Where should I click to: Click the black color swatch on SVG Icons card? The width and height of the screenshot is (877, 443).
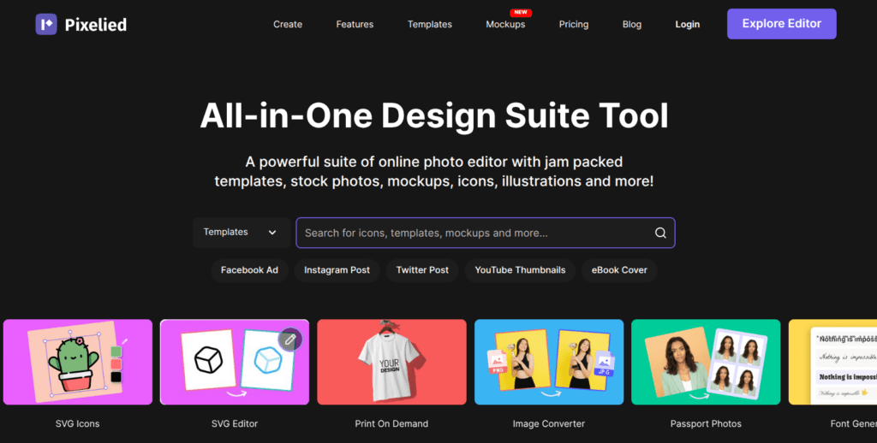(116, 377)
